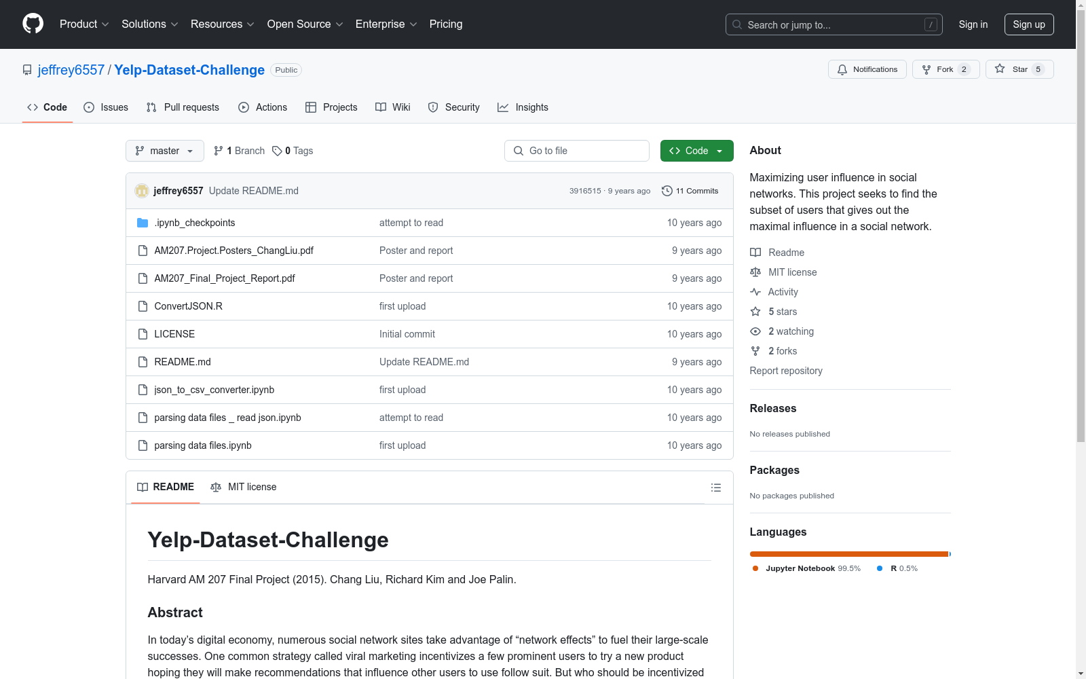Screen dimensions: 1086x679
Task: Open the Wiki tab
Action: pyautogui.click(x=393, y=107)
